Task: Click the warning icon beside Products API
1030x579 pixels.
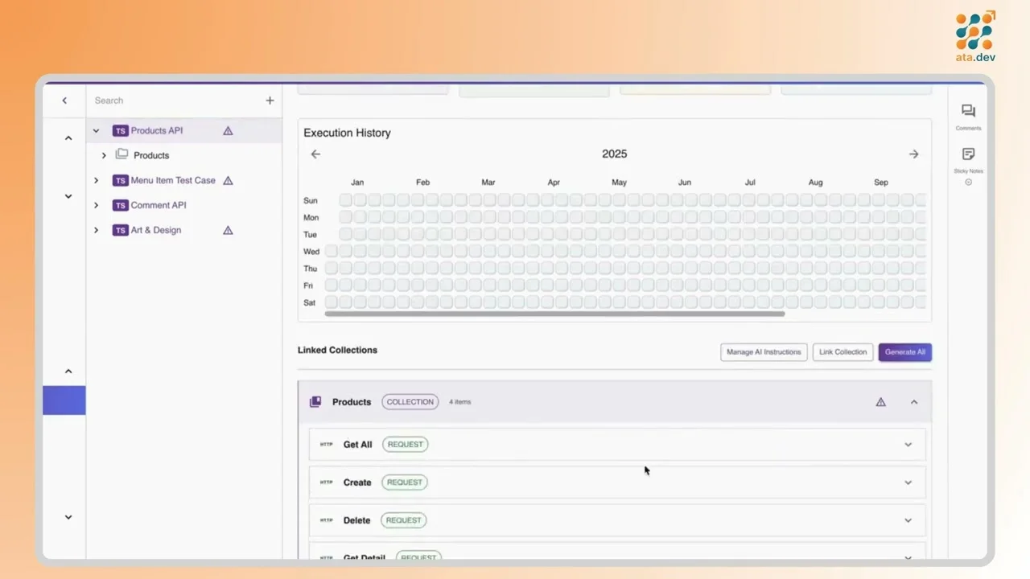Action: pyautogui.click(x=228, y=131)
